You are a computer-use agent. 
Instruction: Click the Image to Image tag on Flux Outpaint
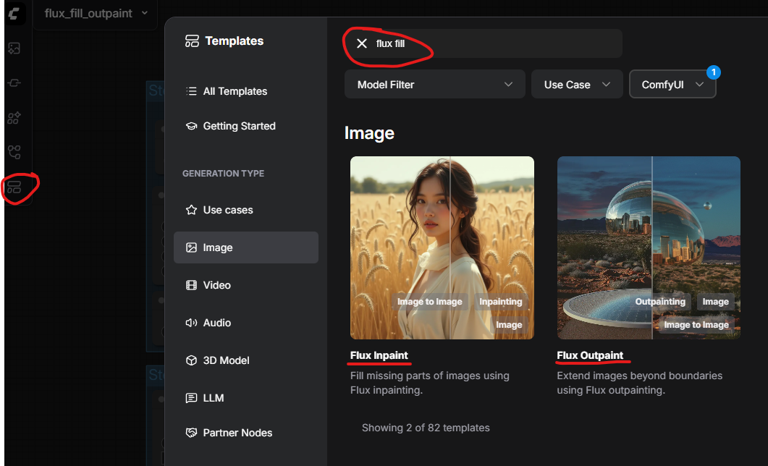(x=696, y=324)
